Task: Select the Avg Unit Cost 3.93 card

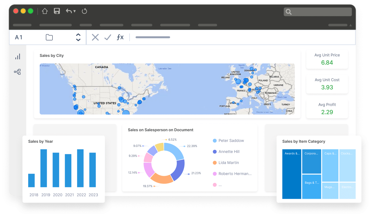Action: pos(327,84)
